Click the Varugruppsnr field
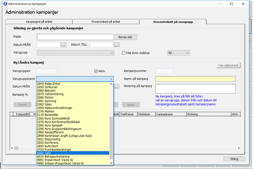The image size is (253, 169). [47, 71]
